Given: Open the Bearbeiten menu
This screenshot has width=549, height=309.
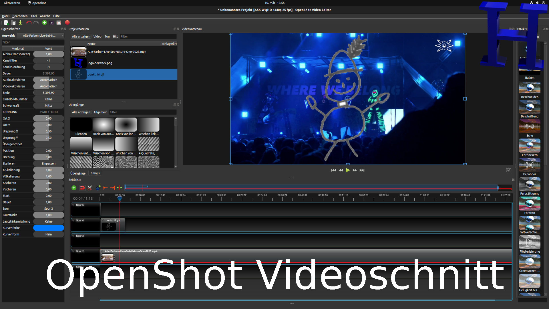Looking at the screenshot, I should pyautogui.click(x=20, y=16).
